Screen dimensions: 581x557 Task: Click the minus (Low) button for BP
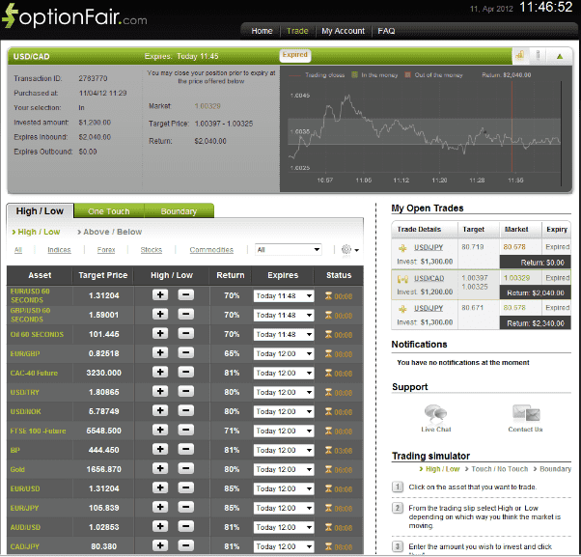[186, 449]
